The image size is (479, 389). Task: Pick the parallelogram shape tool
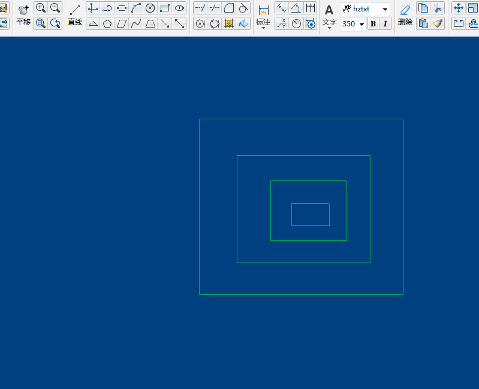coord(122,23)
